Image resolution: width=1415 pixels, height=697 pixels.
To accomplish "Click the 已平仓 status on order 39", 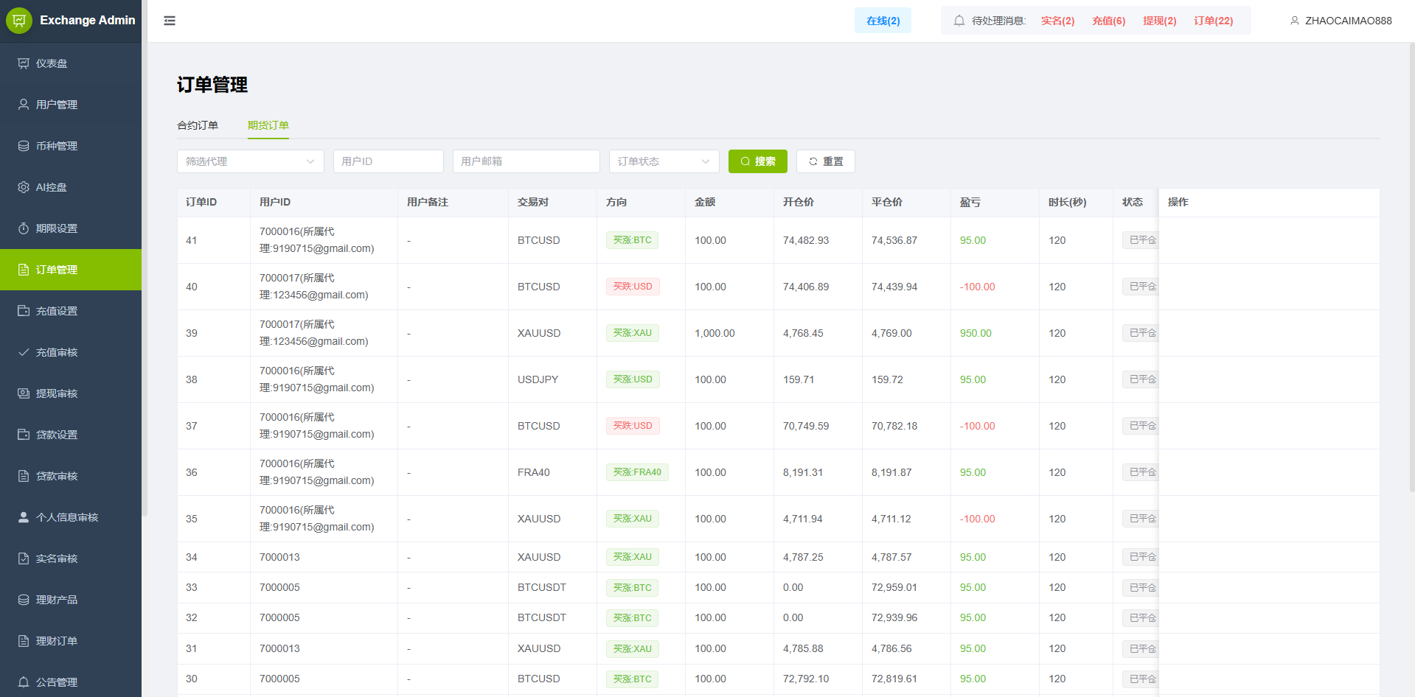I will click(x=1141, y=333).
